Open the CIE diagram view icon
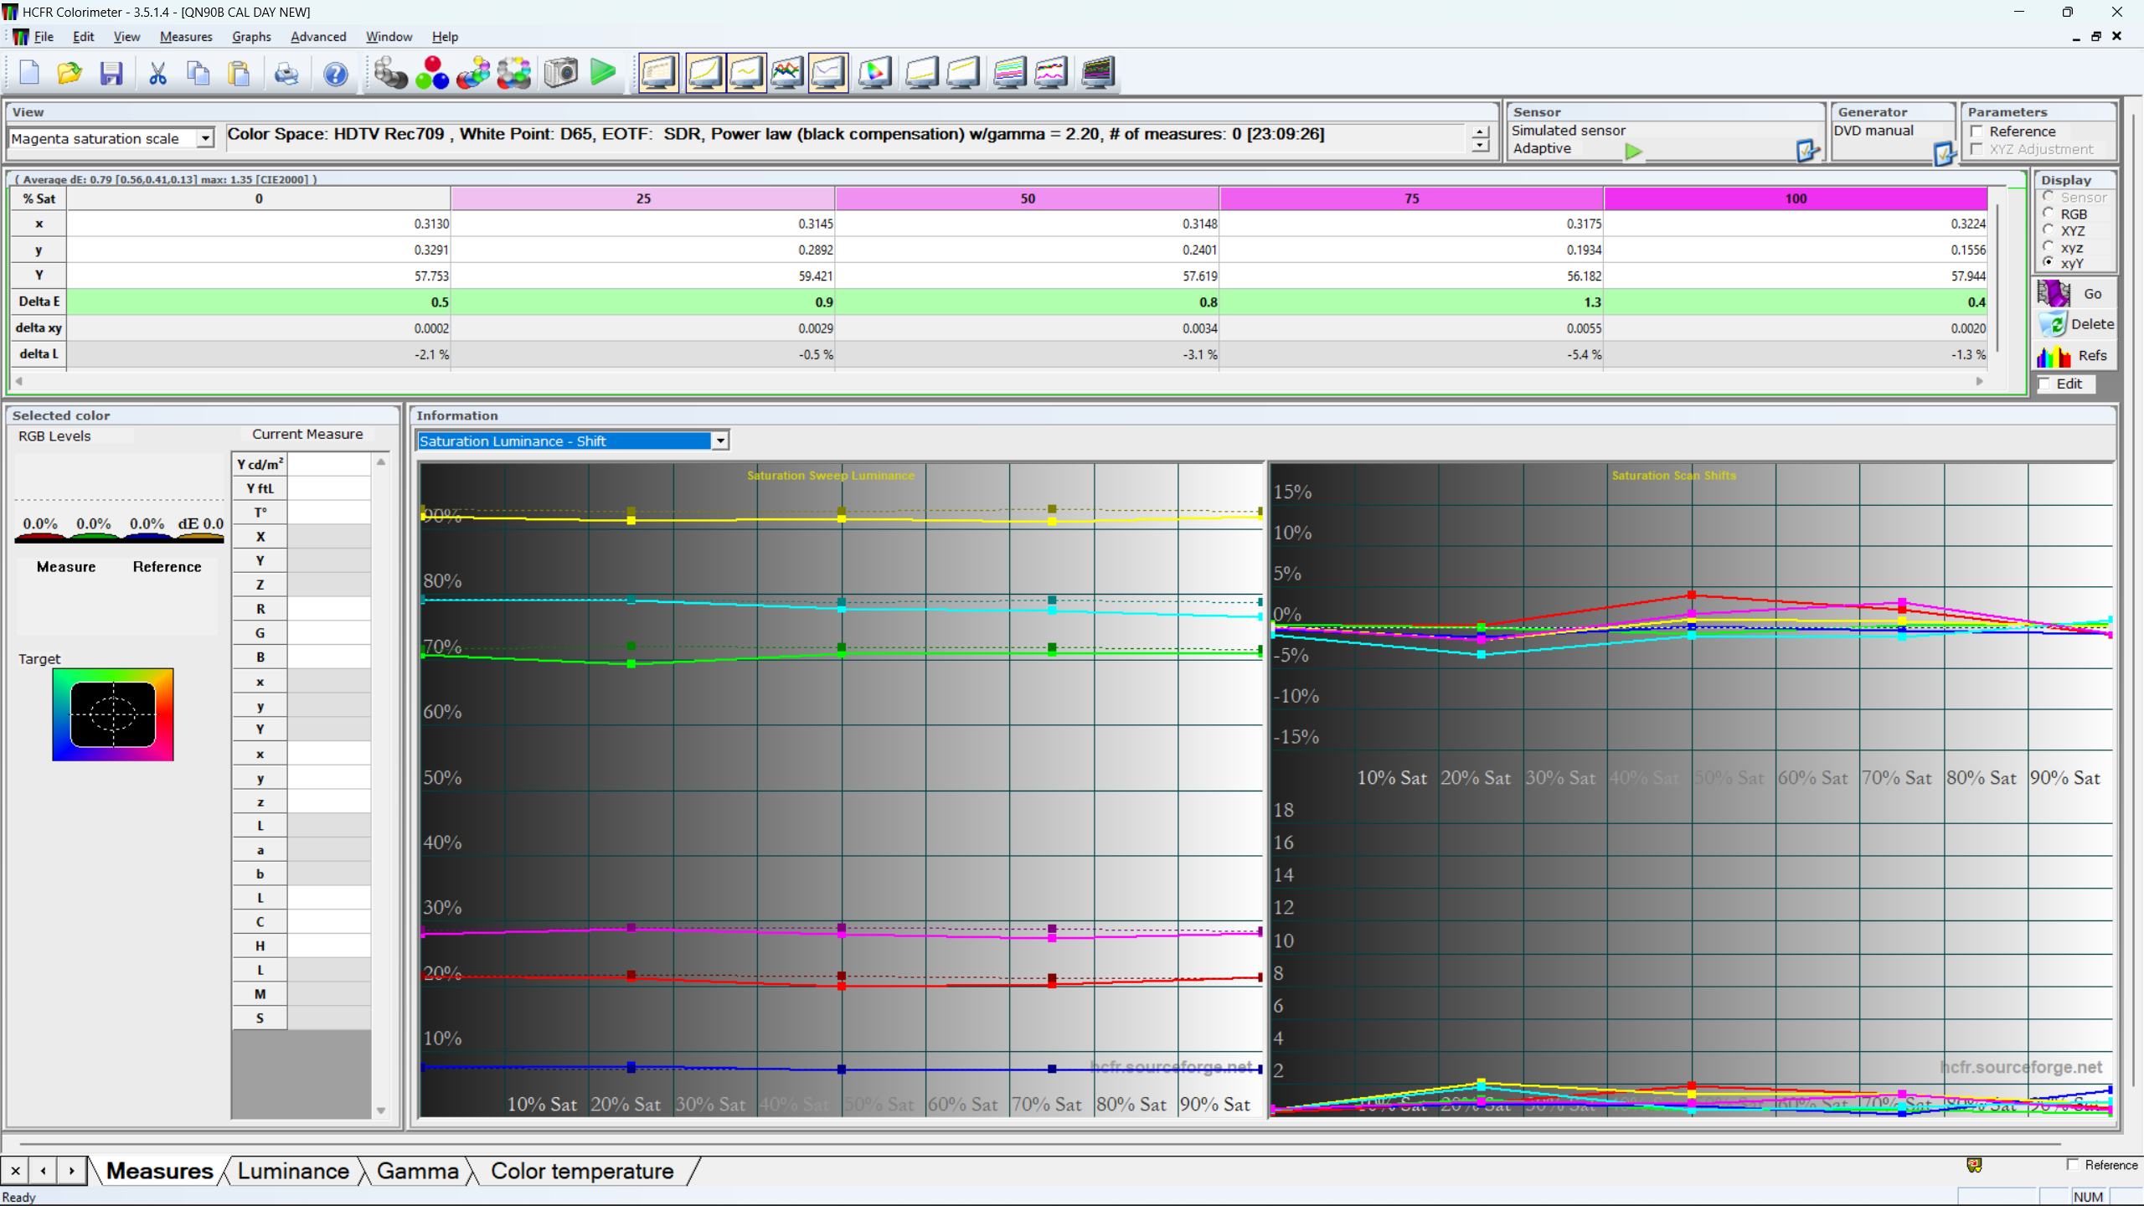This screenshot has height=1206, width=2144. [x=874, y=73]
